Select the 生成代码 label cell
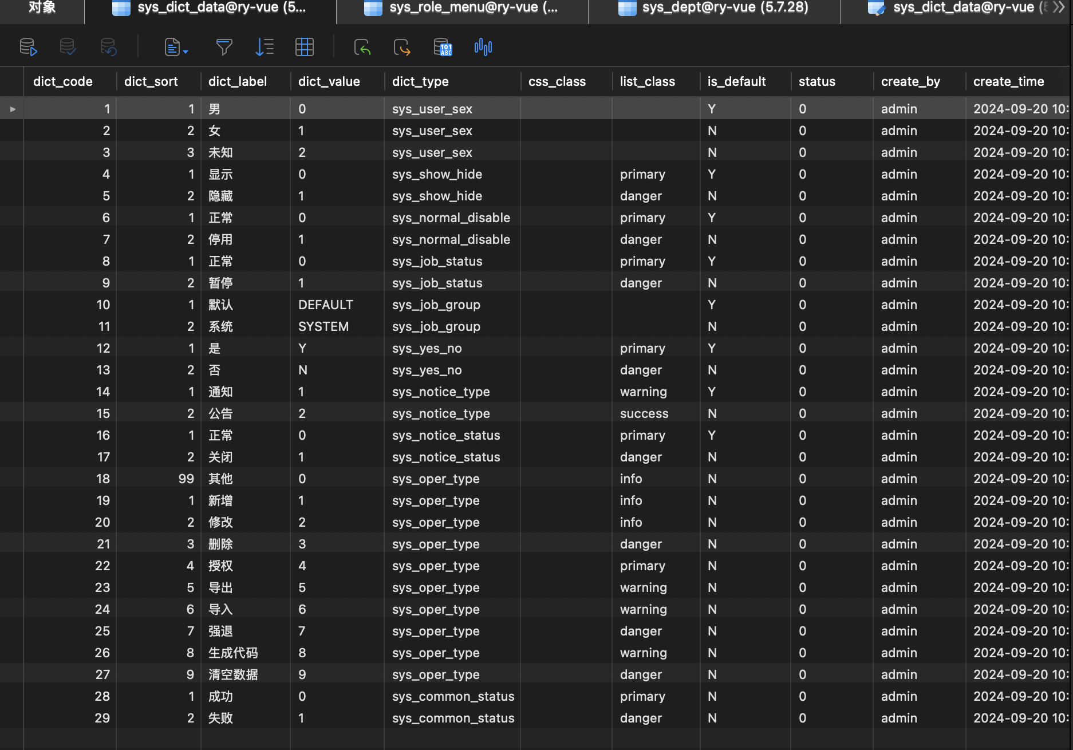Image resolution: width=1073 pixels, height=750 pixels. 246,653
